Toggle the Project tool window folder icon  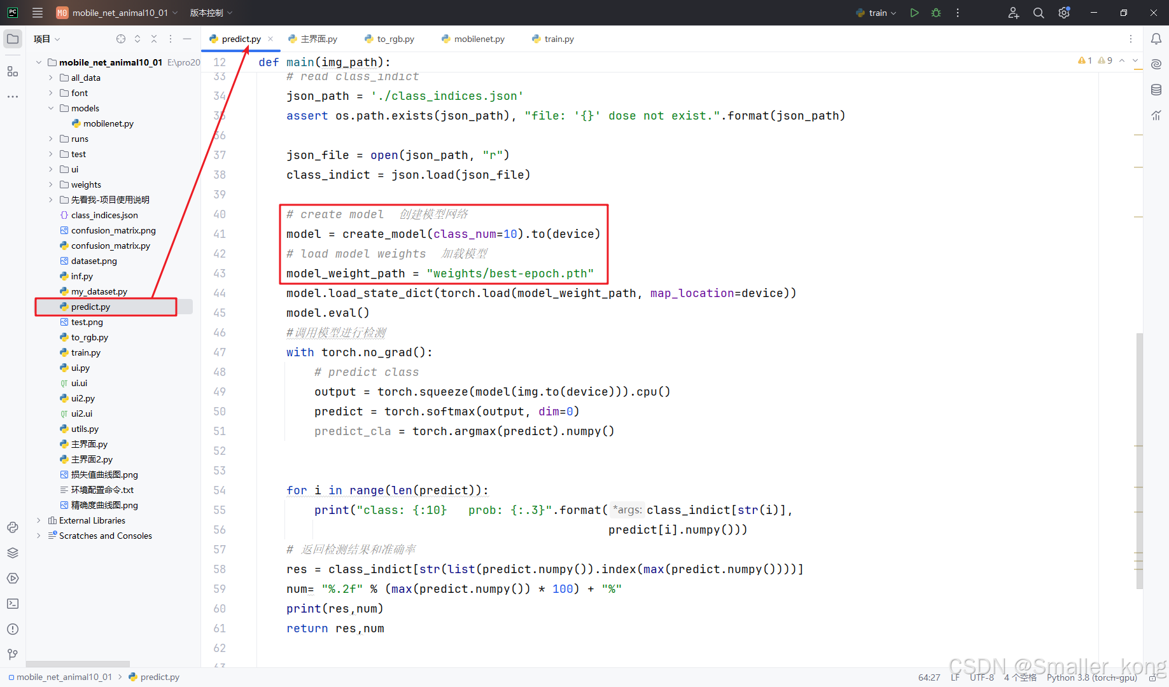pos(13,39)
